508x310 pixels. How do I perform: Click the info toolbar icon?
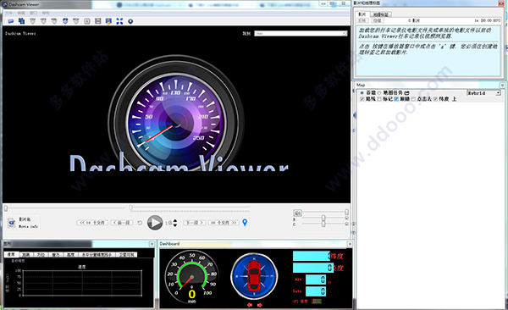pos(87,21)
